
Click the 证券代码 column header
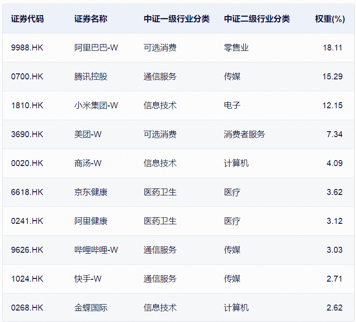click(x=28, y=19)
